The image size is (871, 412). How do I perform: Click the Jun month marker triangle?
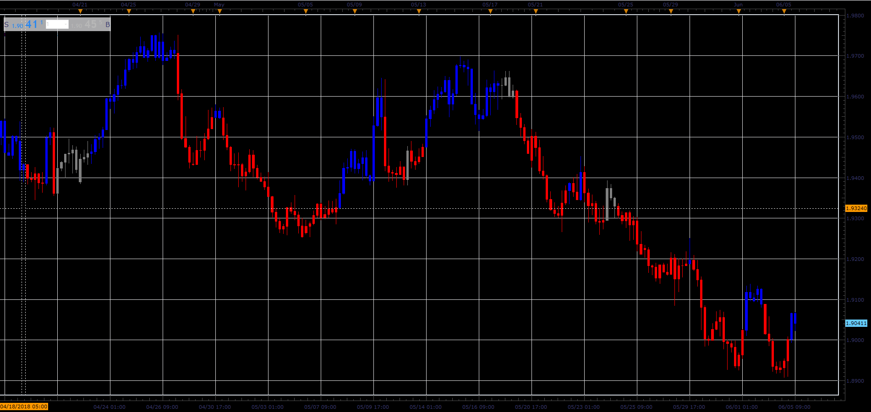[739, 12]
